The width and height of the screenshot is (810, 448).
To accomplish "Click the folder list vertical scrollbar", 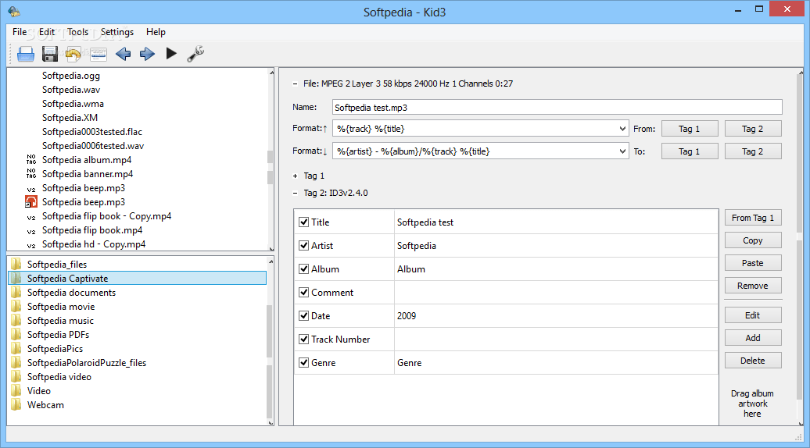I will [x=271, y=341].
